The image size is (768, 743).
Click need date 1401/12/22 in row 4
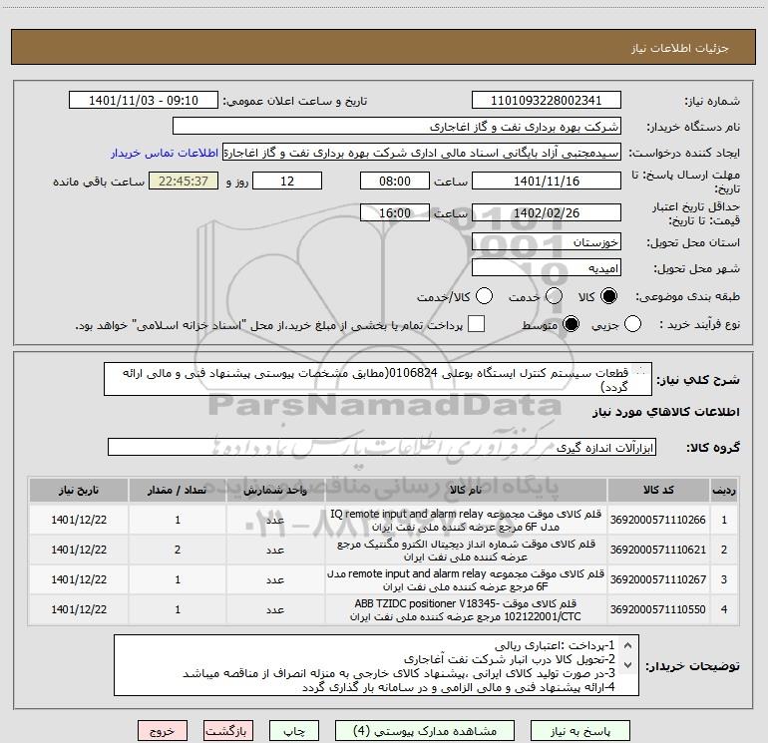(x=79, y=609)
